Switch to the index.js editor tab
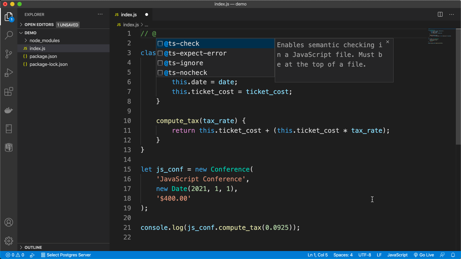 [129, 15]
